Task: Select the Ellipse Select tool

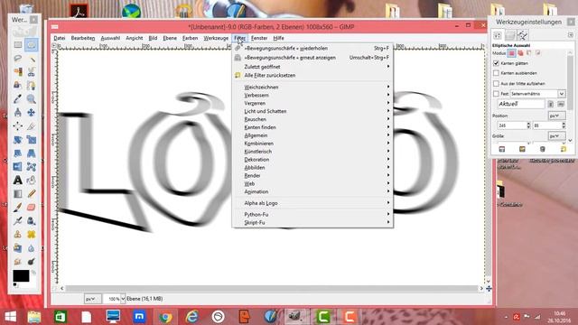Action: point(32,44)
